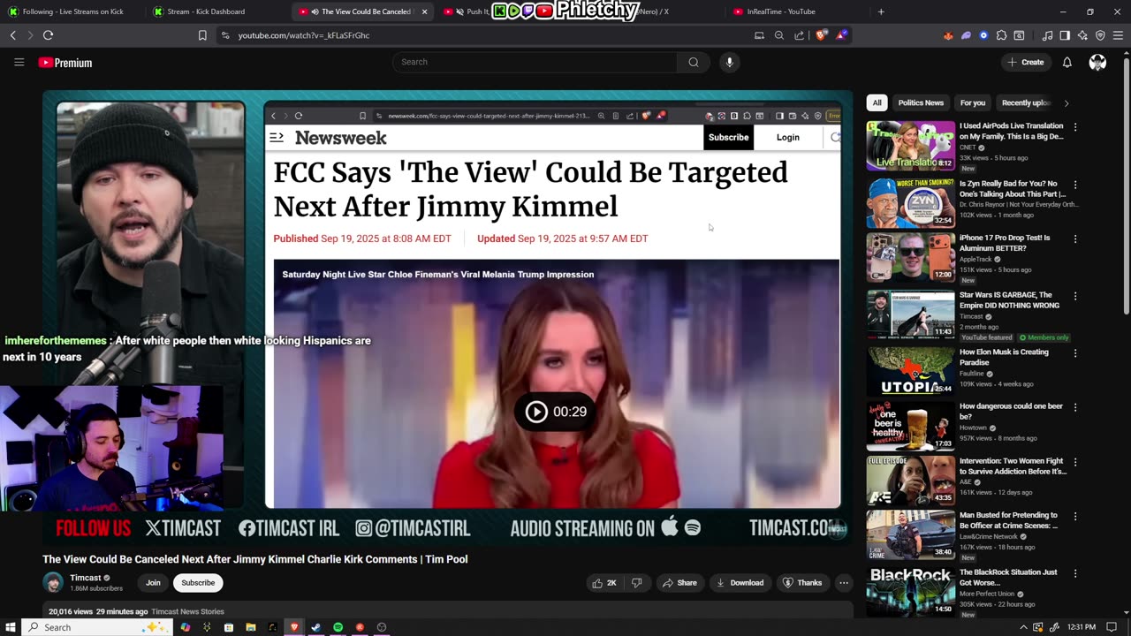Click the Brave Shields lion icon
This screenshot has height=636, width=1131.
pyautogui.click(x=822, y=35)
